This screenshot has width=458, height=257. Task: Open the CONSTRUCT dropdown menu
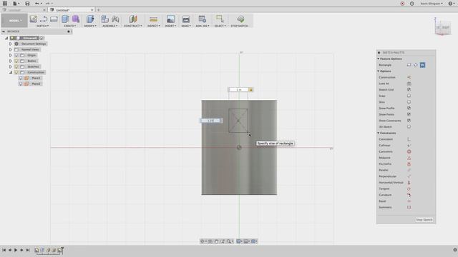(x=133, y=26)
